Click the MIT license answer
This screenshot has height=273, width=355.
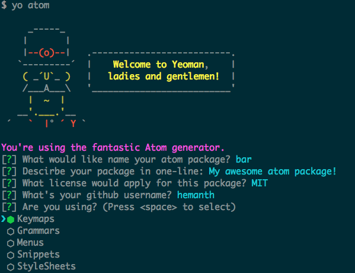[x=260, y=183]
